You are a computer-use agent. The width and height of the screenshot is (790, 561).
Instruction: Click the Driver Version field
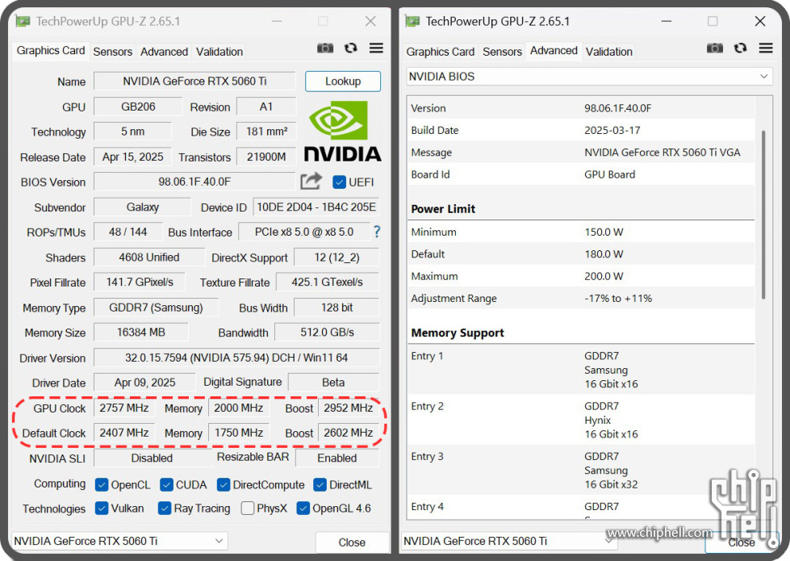(236, 358)
